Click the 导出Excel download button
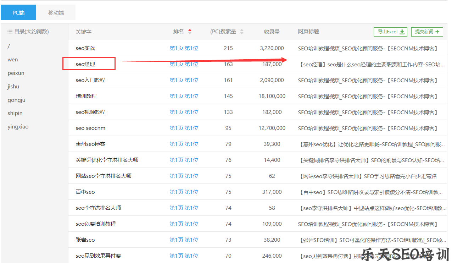Viewport: 452px width, 263px height. click(390, 32)
